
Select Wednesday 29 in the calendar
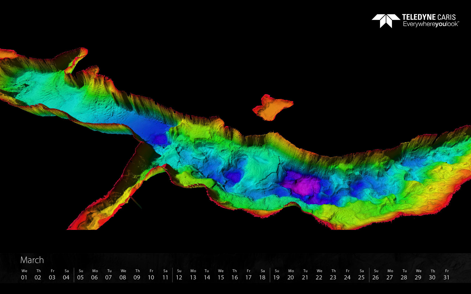coord(418,275)
